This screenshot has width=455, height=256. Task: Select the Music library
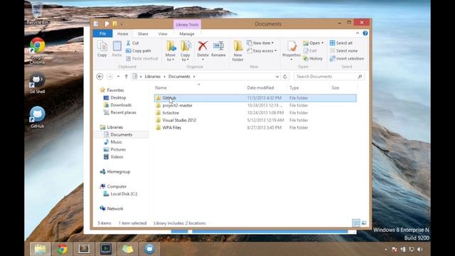click(x=116, y=142)
